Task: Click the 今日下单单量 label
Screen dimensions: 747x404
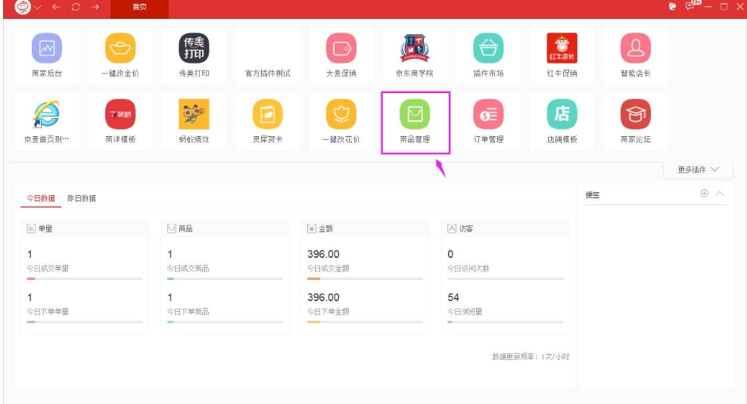Action: [48, 312]
